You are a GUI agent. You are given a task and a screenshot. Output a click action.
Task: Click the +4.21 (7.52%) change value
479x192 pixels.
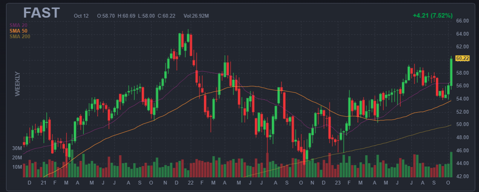pos(432,15)
